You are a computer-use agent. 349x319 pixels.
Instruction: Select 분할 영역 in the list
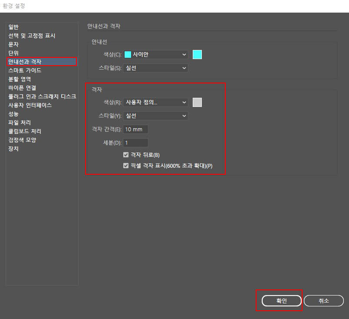tap(20, 79)
